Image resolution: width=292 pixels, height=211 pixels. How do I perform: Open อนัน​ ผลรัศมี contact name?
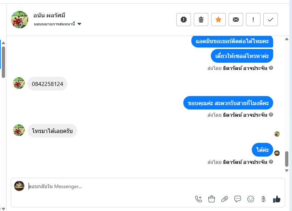coord(49,16)
